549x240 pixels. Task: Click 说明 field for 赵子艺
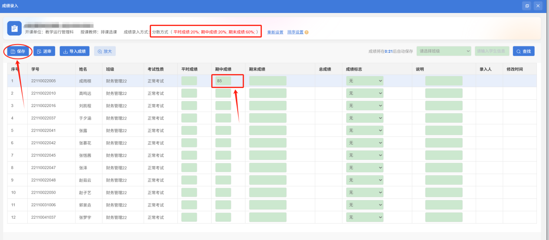tap(444, 192)
